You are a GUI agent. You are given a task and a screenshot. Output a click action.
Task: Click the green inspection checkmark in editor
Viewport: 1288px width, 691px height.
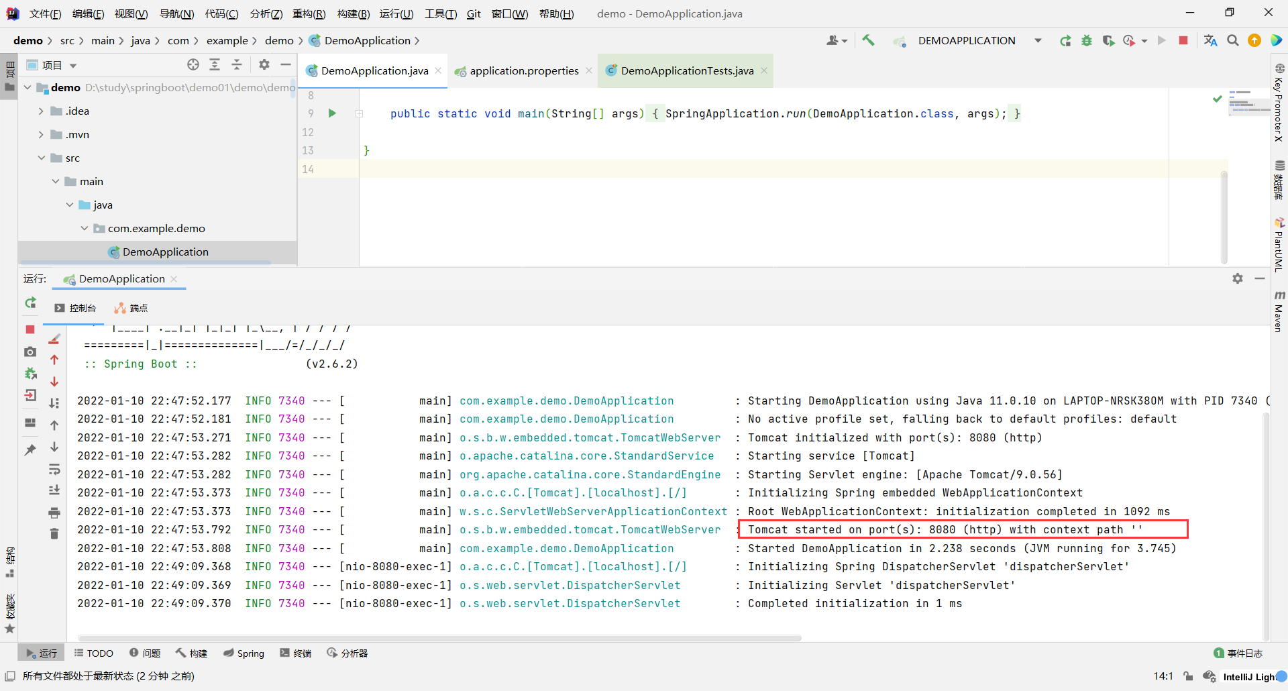click(x=1217, y=99)
